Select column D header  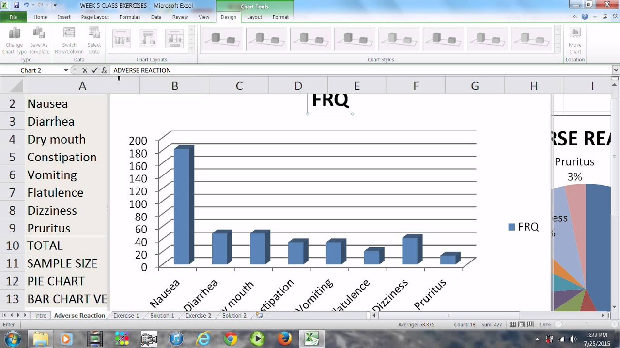(x=298, y=86)
